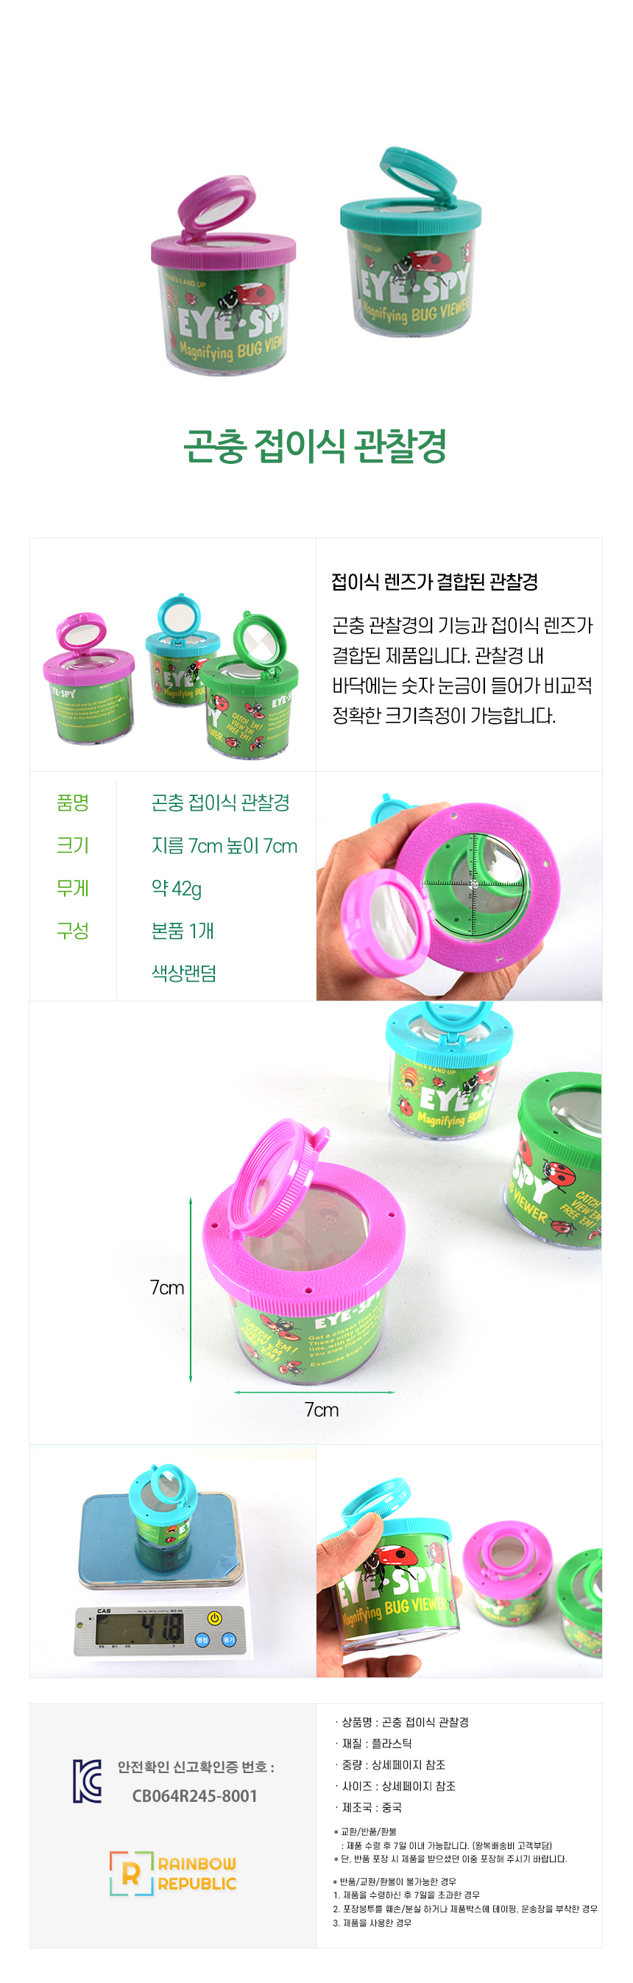Click the horizontal 7cm dimension label
633x1983 pixels.
[322, 1409]
